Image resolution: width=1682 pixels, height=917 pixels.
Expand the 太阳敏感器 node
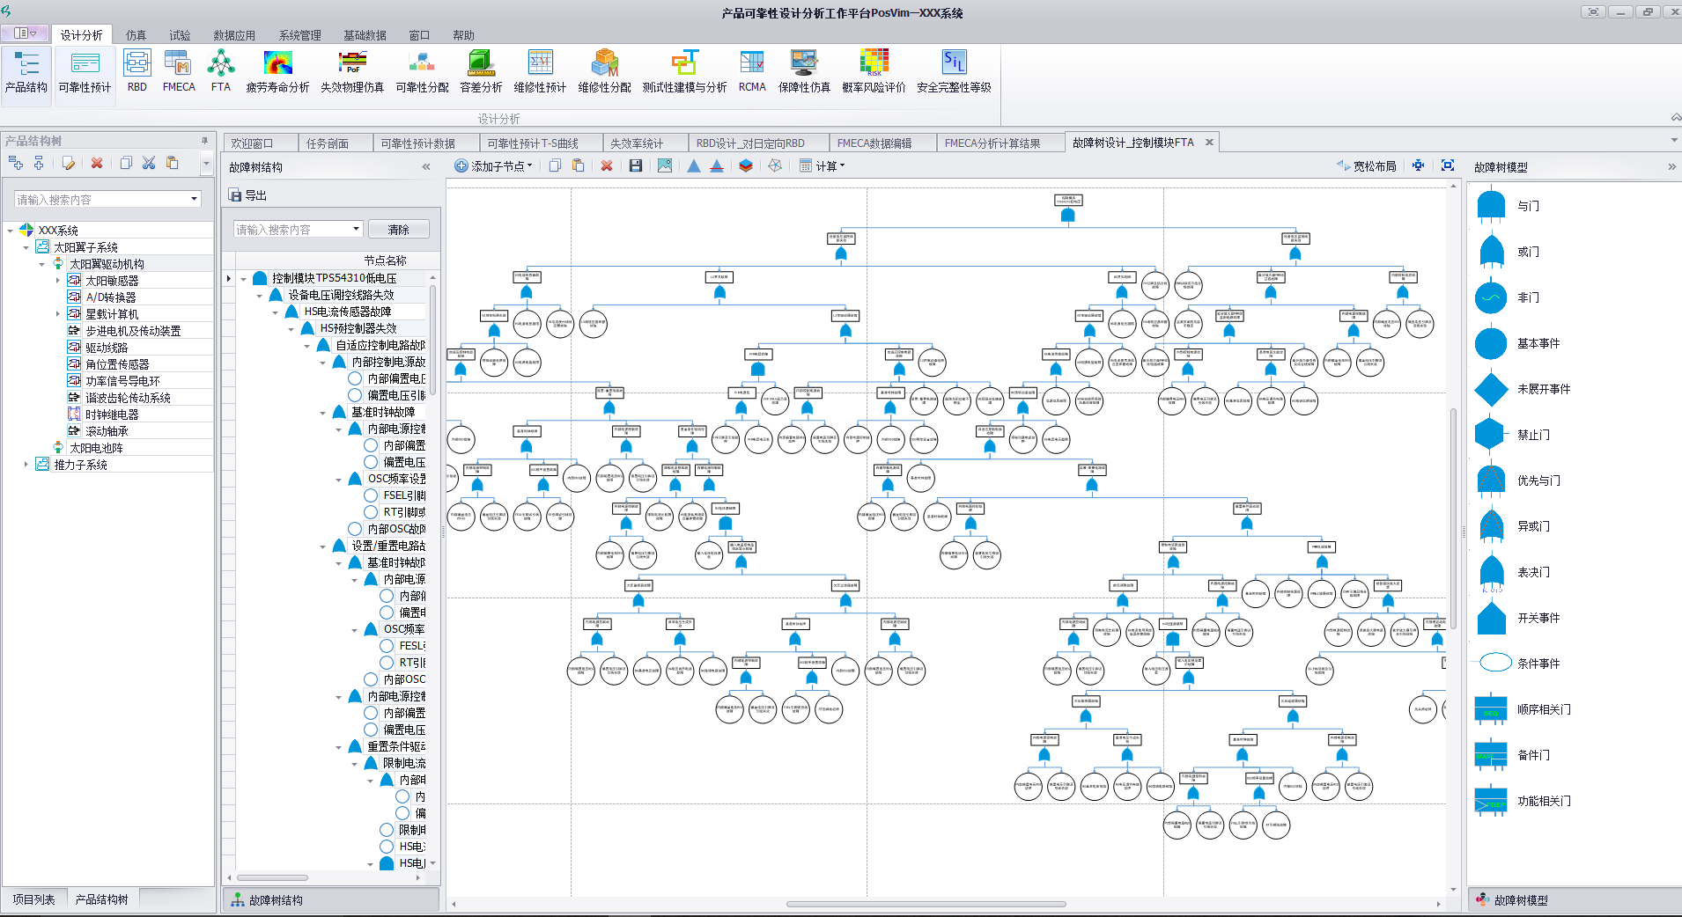coord(58,281)
